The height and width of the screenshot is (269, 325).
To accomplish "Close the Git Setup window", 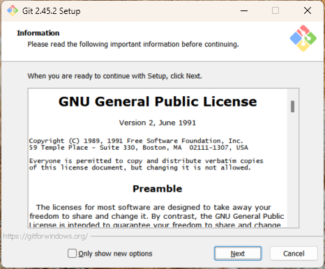I will click(308, 10).
